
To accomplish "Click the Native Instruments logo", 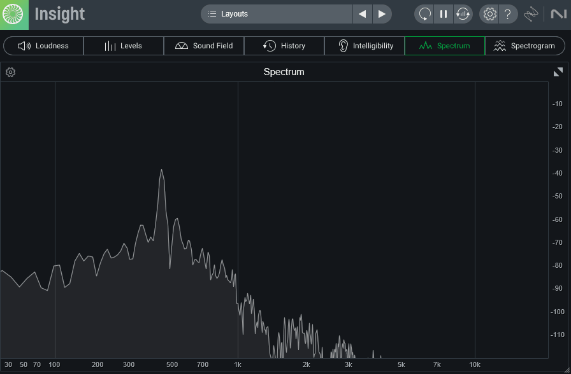I will pos(556,14).
